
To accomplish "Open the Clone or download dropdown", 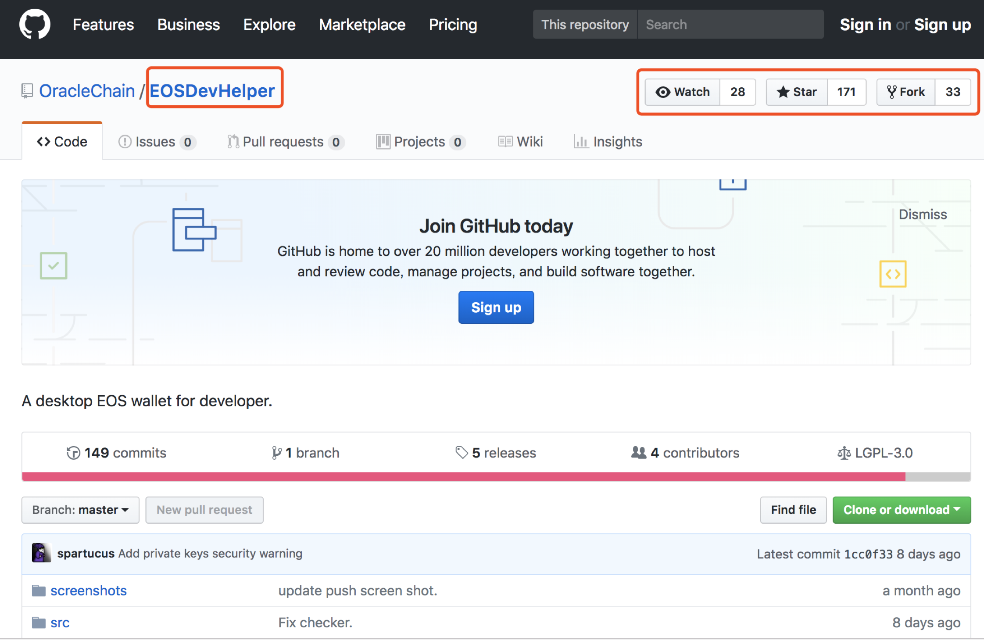I will click(x=901, y=510).
